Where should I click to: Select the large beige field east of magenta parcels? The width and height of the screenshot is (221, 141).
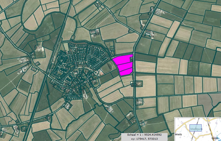tap(146, 67)
